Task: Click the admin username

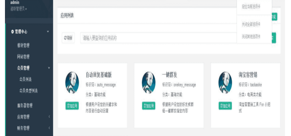Action: click(x=15, y=2)
